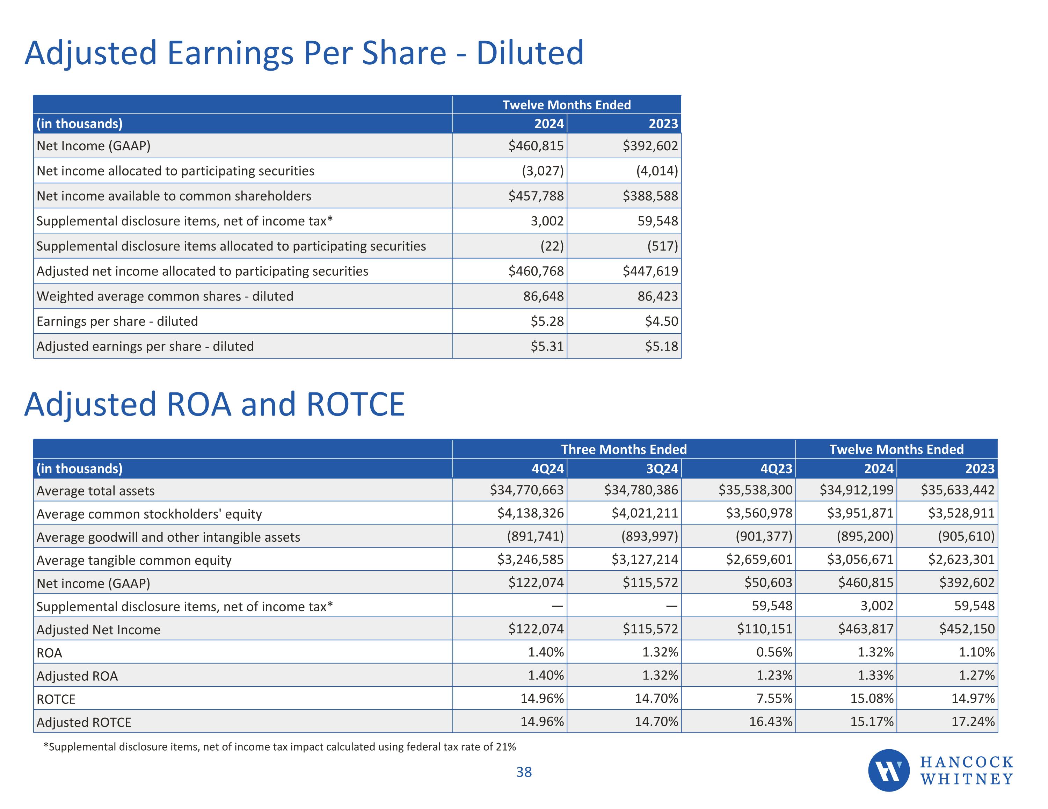
Task: Click the Average total assets 4Q24 value
Action: [526, 490]
